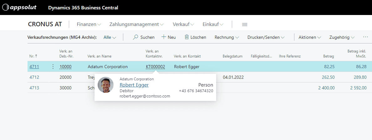
Task: Open the Einkauf menu
Action: pos(213,24)
